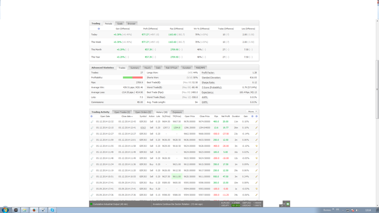This screenshot has height=213, width=379.
Task: Click the GHPR label link
Action: tap(205, 102)
